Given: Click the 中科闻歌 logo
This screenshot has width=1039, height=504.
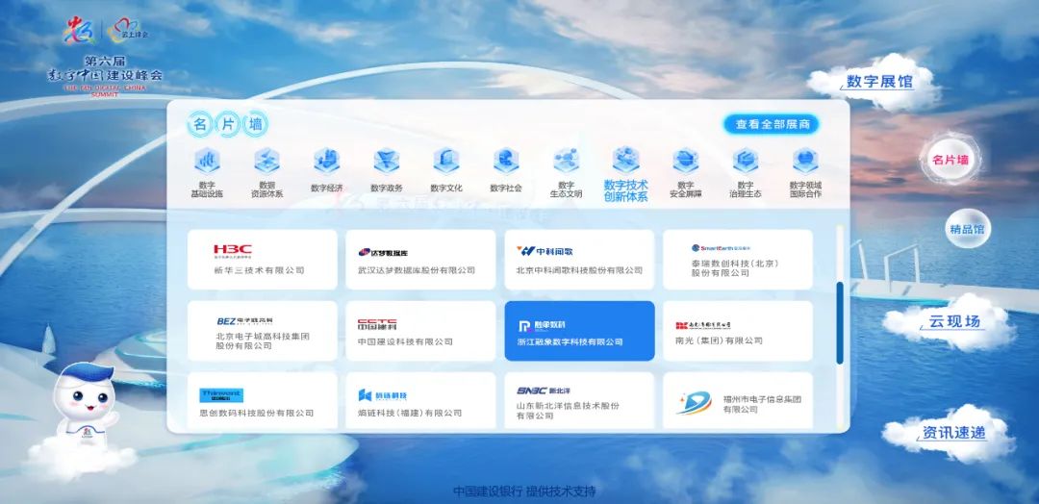Looking at the screenshot, I should pyautogui.click(x=545, y=251).
